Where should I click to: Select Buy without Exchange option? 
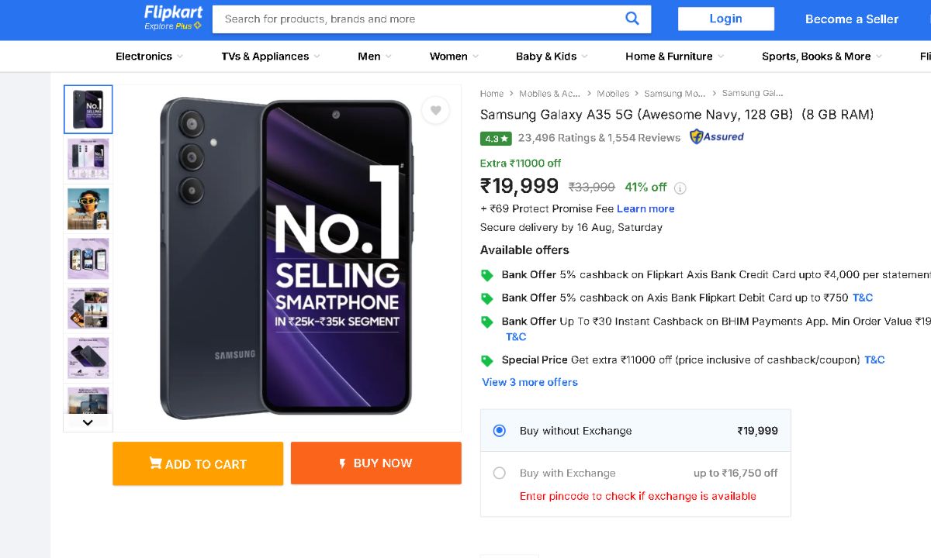[500, 431]
